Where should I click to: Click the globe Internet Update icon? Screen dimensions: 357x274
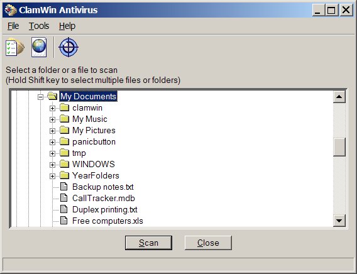(39, 47)
